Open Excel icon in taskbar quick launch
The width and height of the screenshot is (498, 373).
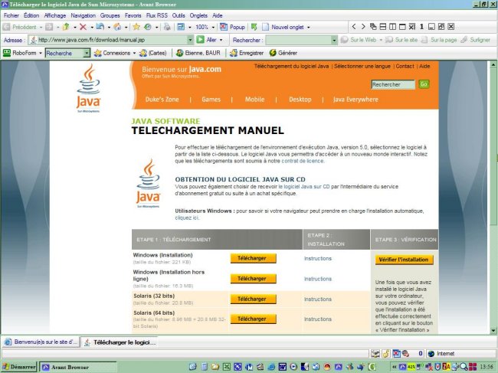coord(227,367)
